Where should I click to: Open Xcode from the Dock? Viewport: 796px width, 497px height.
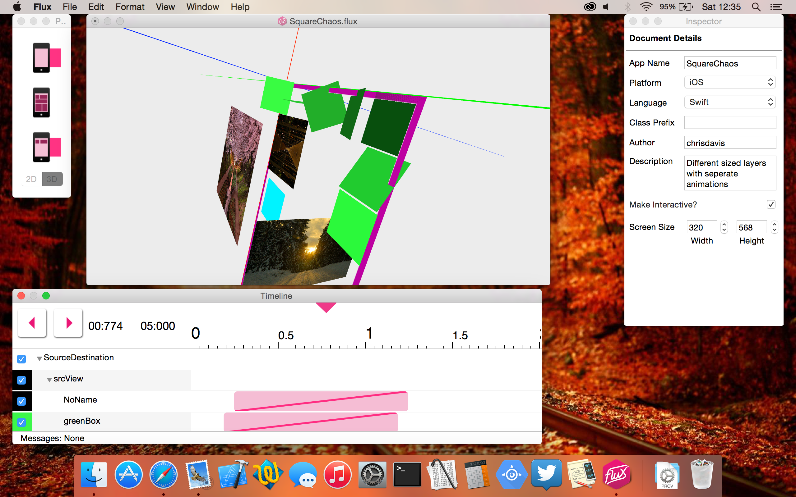click(x=233, y=475)
